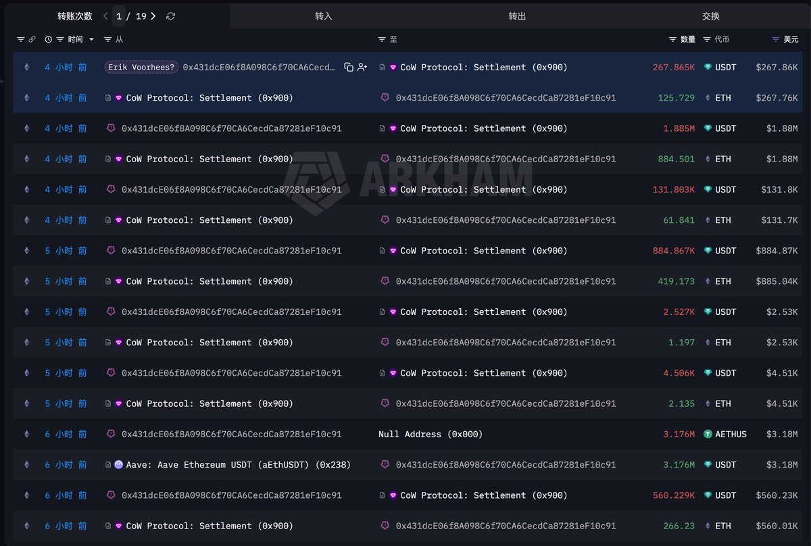Open the 数量 amount column filter
Screen dimensions: 811x546
point(672,39)
